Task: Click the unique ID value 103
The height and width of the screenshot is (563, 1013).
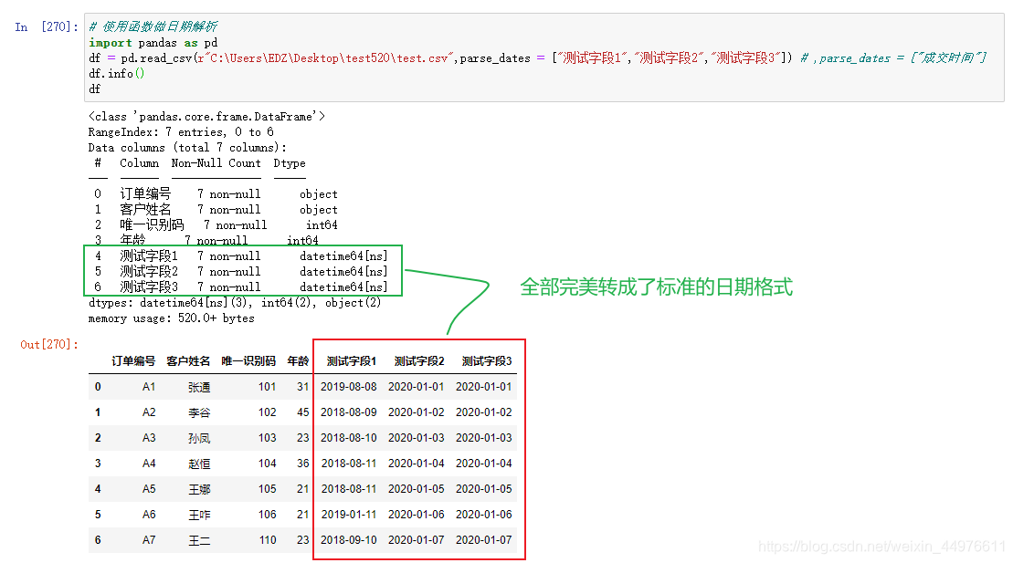Action: (x=267, y=438)
